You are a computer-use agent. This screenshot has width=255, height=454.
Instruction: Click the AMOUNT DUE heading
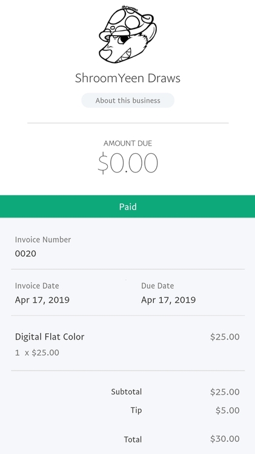coord(128,143)
